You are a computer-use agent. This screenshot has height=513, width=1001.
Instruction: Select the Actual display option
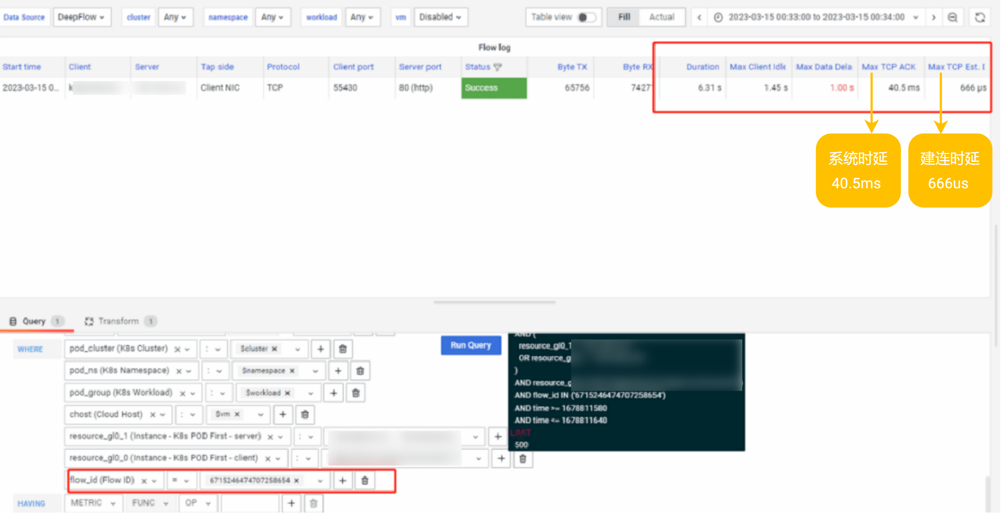[x=662, y=17]
